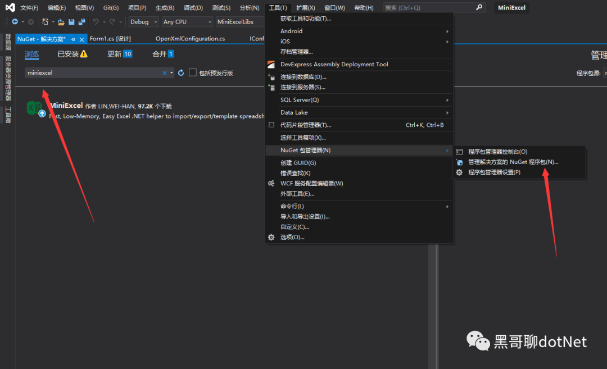Open the Any CPU platform dropdown
Viewport: 607px width, 369px height.
tap(187, 22)
